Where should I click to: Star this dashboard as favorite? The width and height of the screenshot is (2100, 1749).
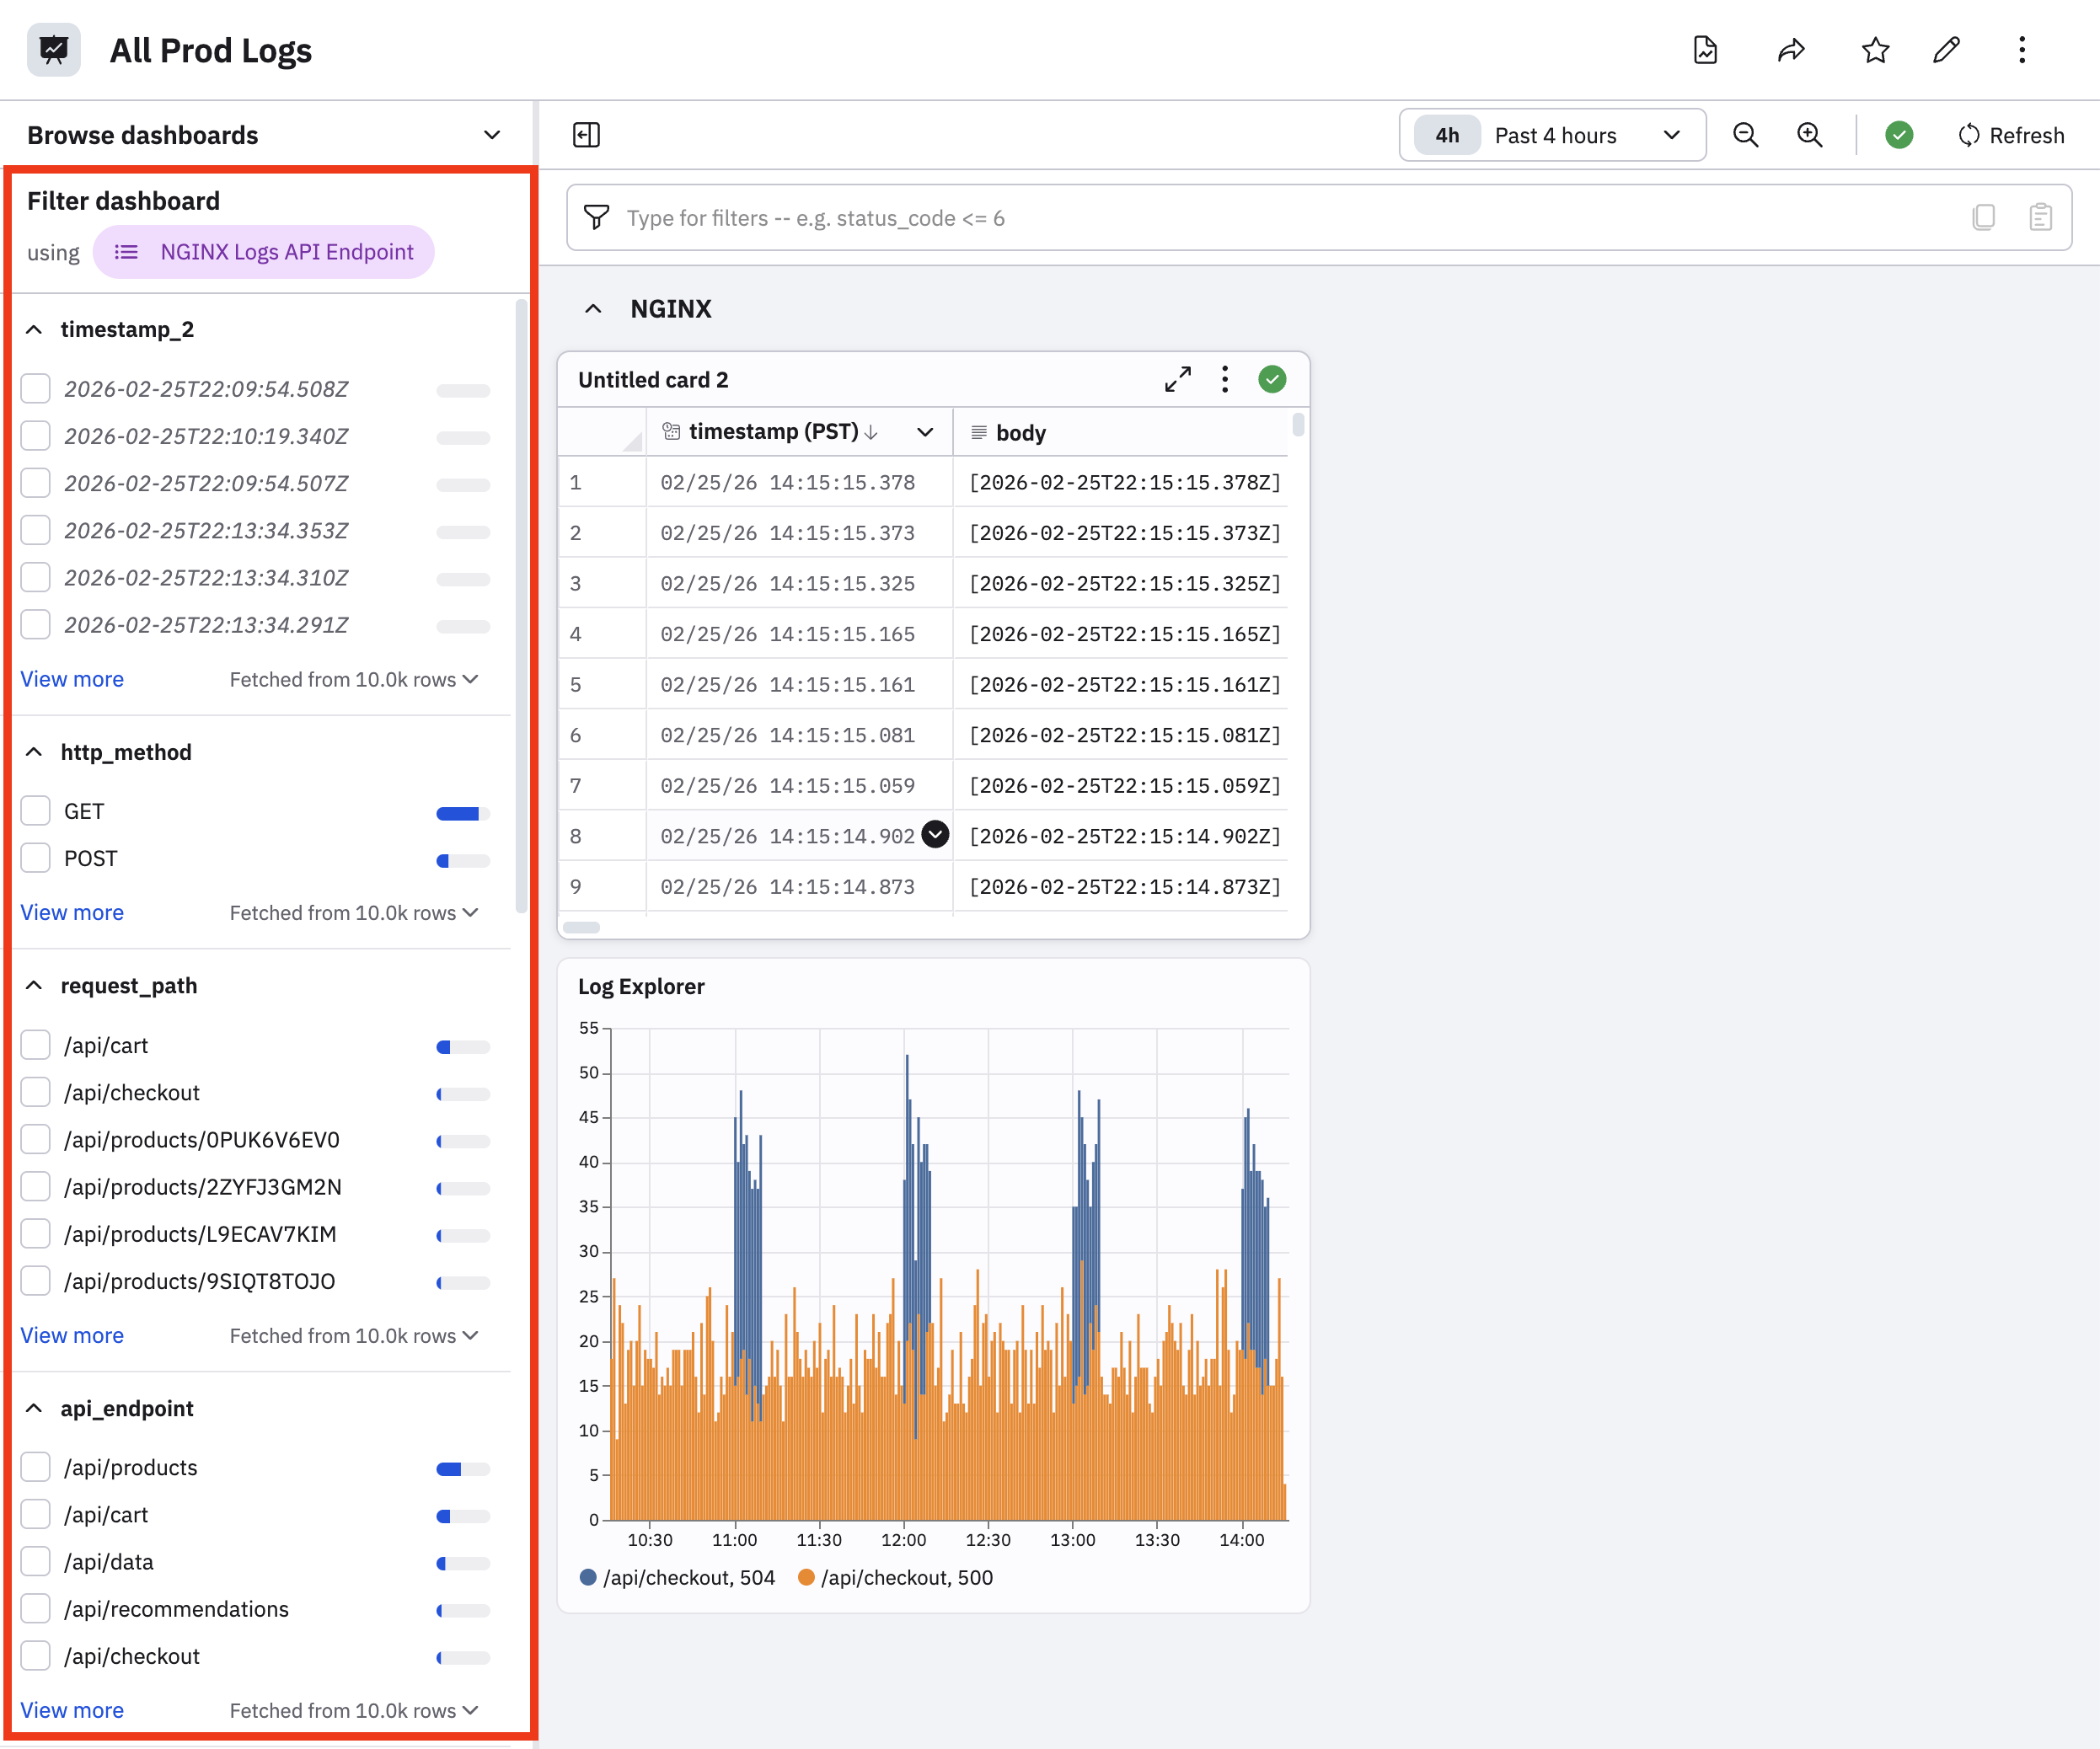[1875, 50]
